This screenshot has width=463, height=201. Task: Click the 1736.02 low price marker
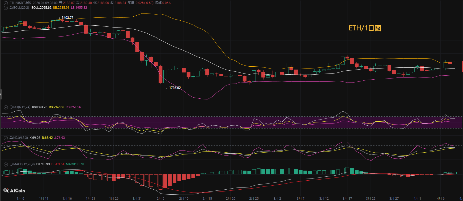coord(175,88)
